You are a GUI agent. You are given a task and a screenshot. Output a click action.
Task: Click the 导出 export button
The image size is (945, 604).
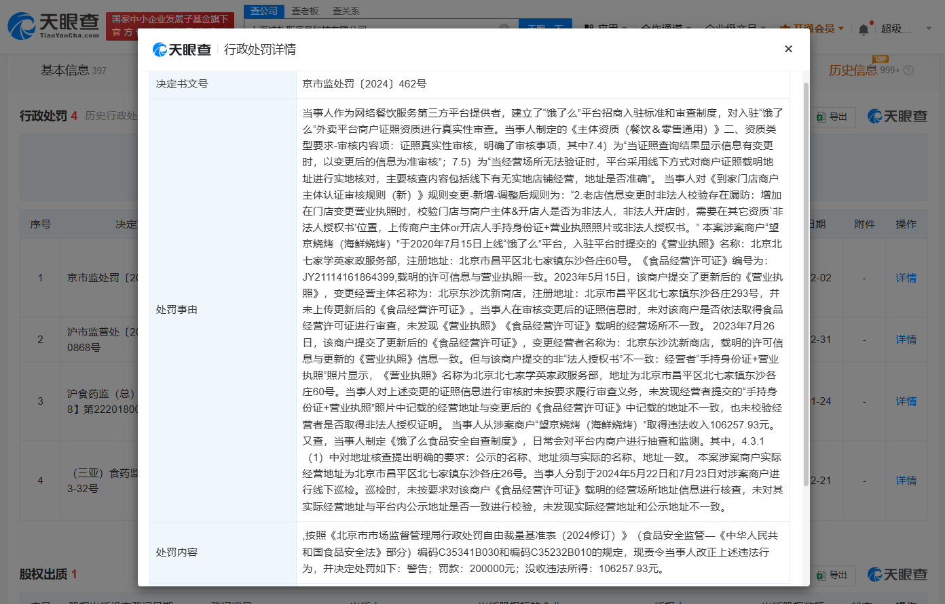[833, 117]
